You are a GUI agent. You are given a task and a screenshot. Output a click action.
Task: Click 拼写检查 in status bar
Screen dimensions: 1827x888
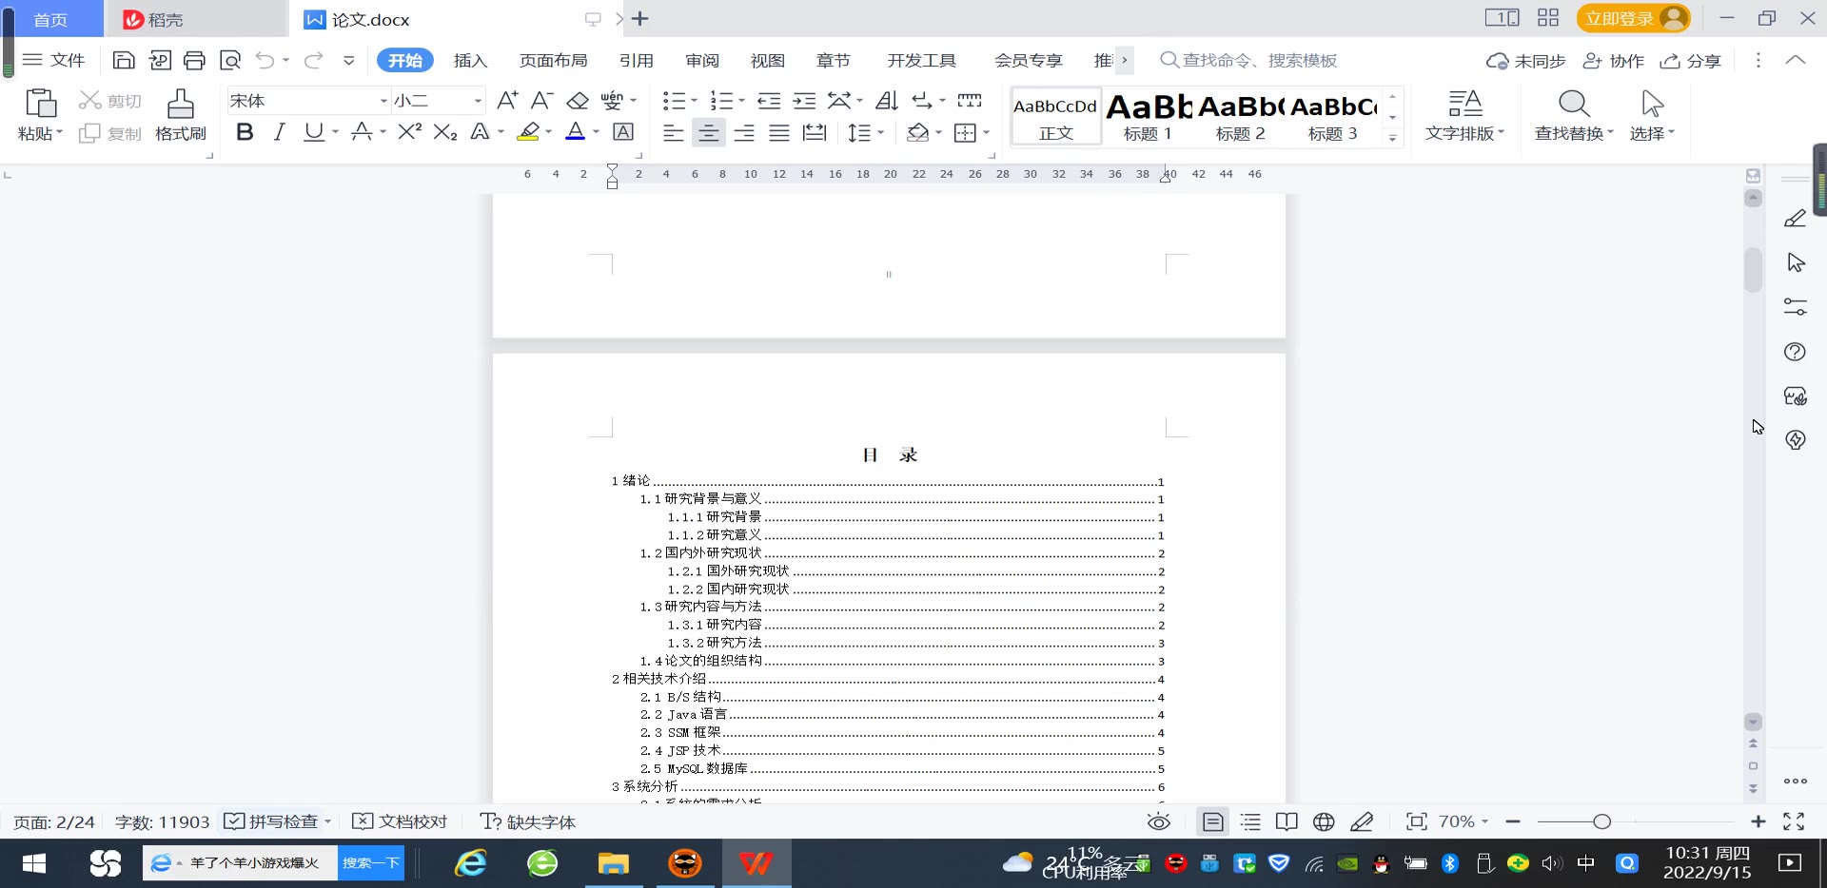pos(271,821)
